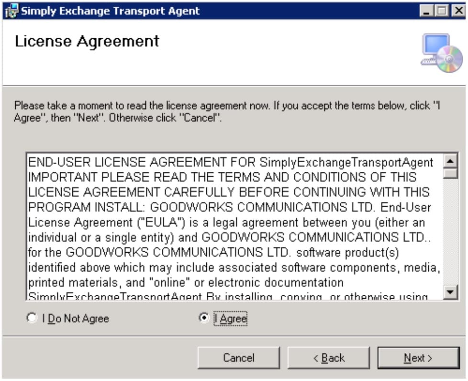Click the empty scrollbar track below the thumb
The width and height of the screenshot is (468, 381).
[450, 230]
